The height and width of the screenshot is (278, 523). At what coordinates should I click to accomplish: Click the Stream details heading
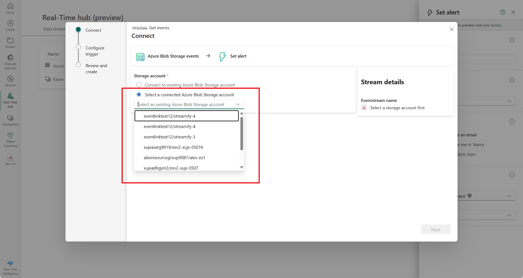[382, 82]
